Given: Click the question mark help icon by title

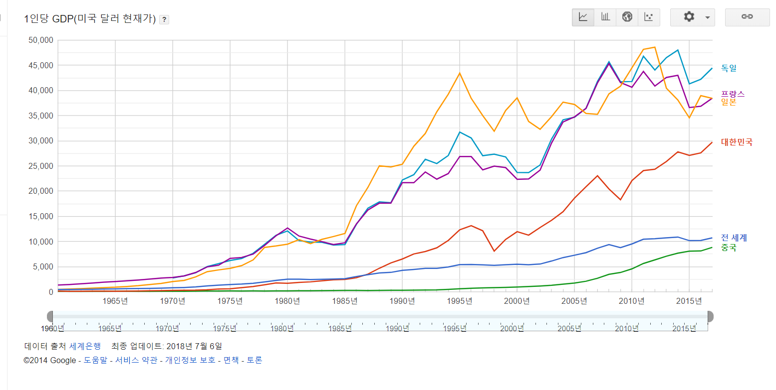Looking at the screenshot, I should [164, 20].
